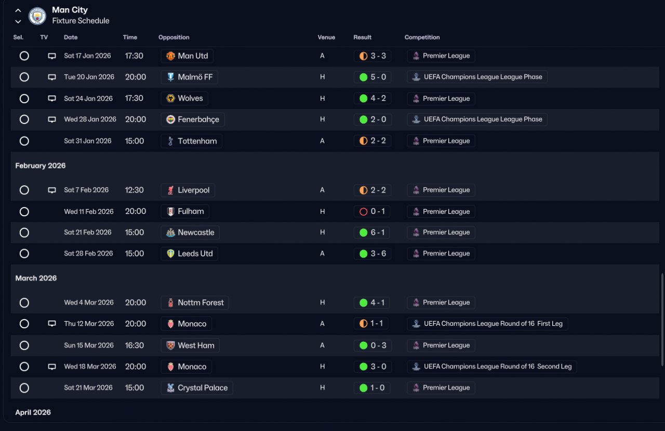The height and width of the screenshot is (431, 665).
Task: Click the green win indicator for Newcastle result
Action: pos(364,233)
